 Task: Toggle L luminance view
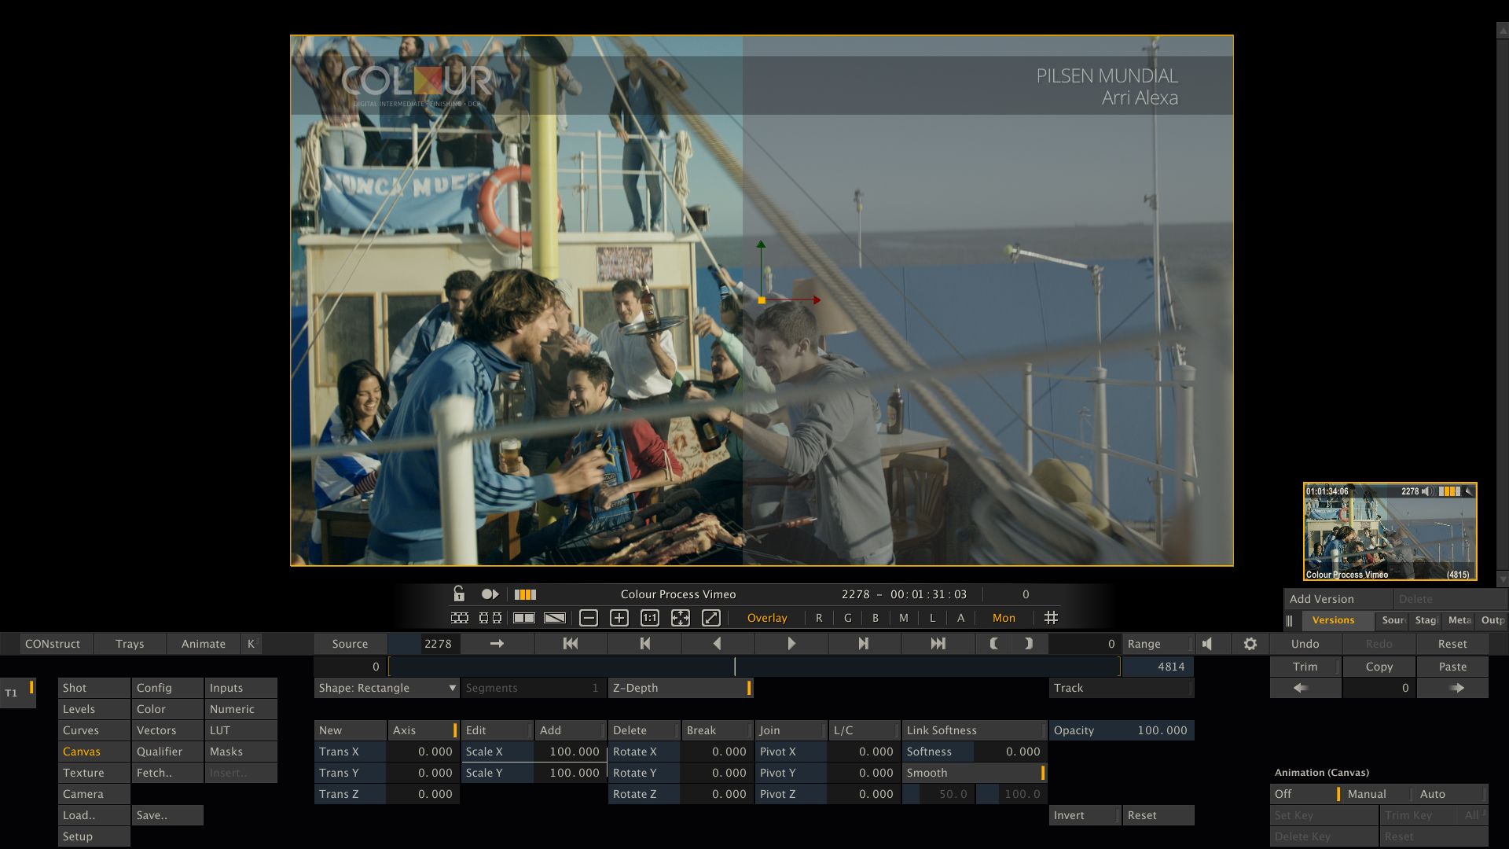tap(932, 618)
